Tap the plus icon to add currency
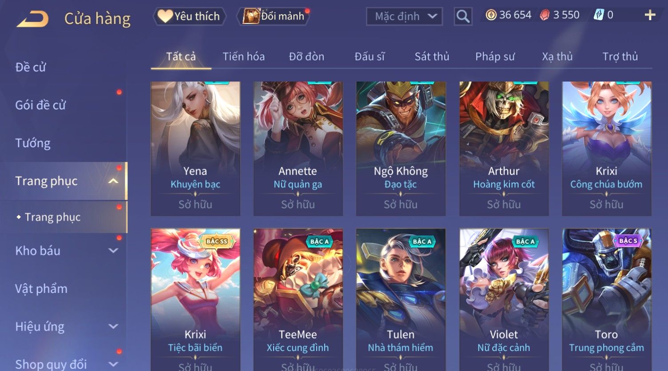668x371 pixels. (650, 15)
